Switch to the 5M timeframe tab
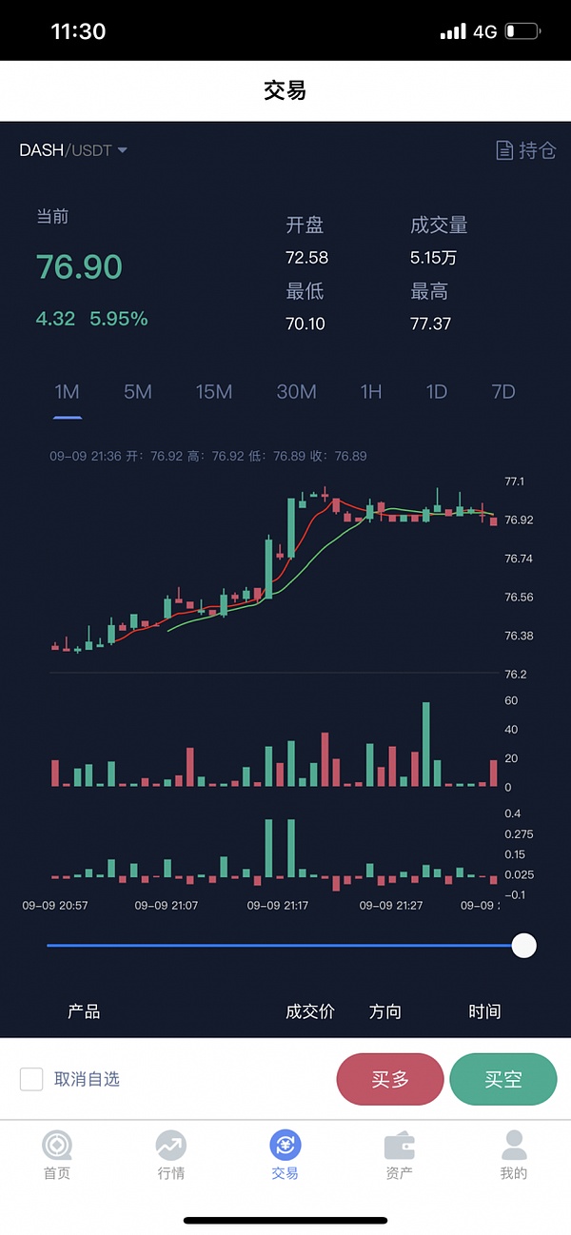The width and height of the screenshot is (571, 1235). pyautogui.click(x=138, y=392)
